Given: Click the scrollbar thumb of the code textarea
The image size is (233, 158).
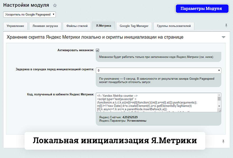Looking at the screenshot, I should pos(220,99).
